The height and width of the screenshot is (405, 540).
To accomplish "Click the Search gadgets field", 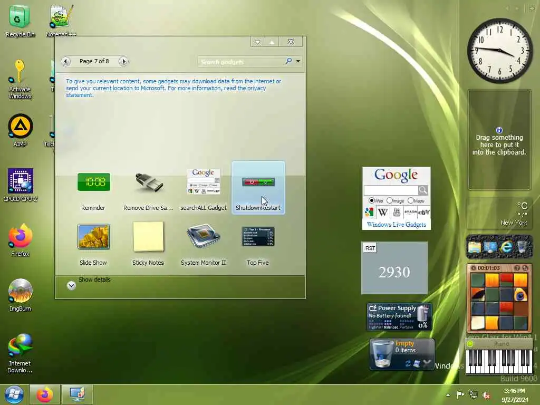I will (241, 62).
